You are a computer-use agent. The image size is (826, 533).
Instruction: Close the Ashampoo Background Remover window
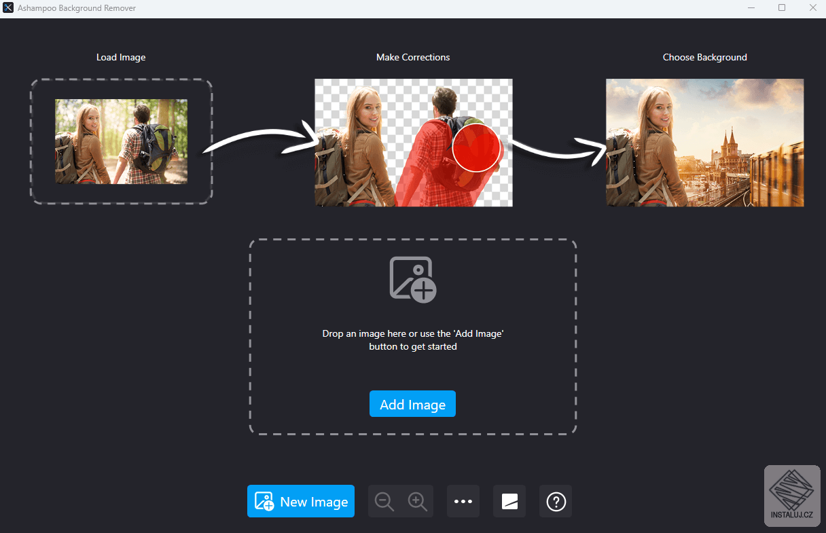point(812,8)
